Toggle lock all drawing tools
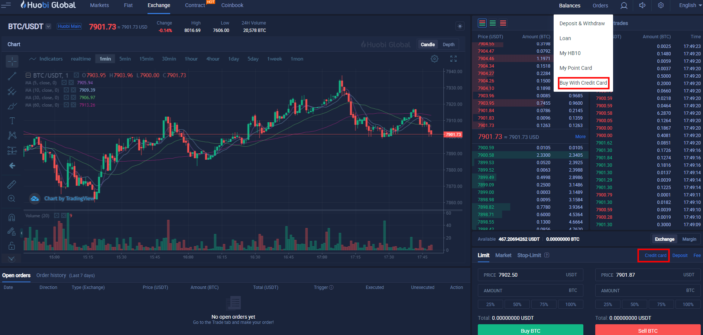703x335 pixels. (x=12, y=245)
